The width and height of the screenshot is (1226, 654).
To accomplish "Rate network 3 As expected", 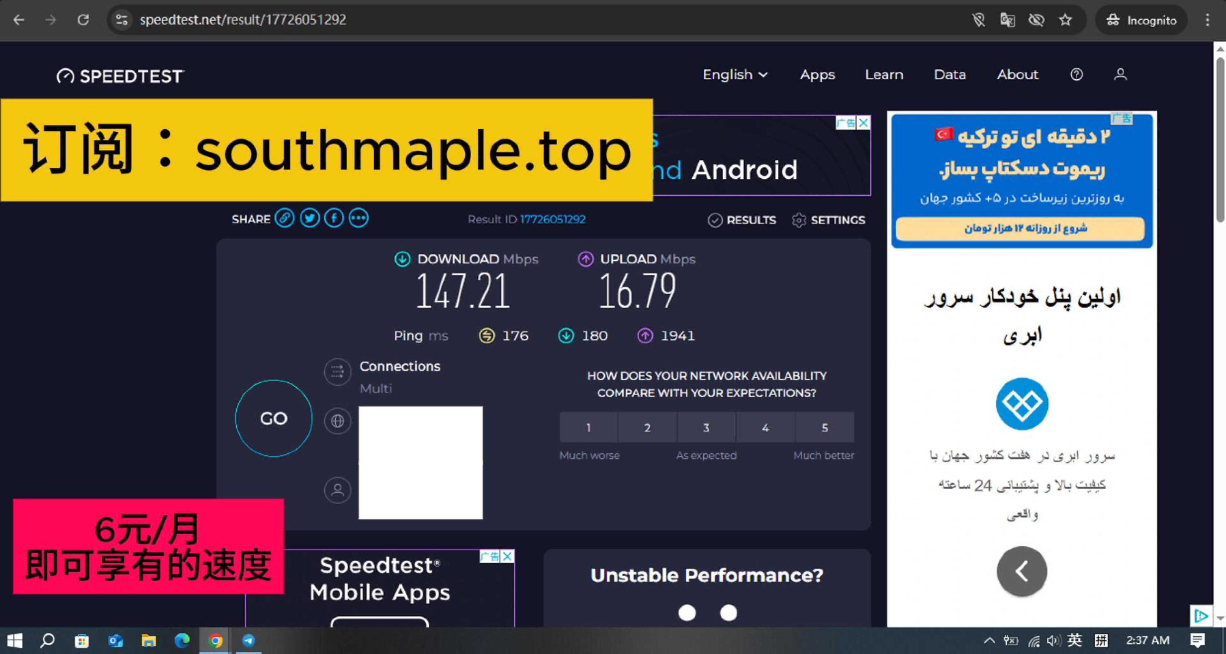I will (706, 428).
